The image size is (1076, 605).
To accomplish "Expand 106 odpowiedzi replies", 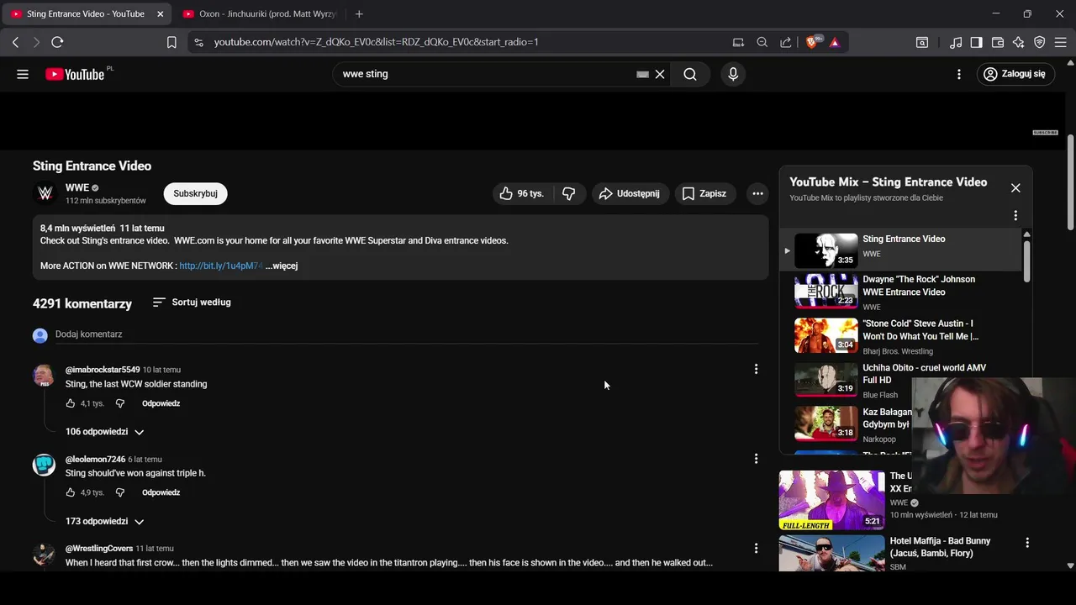I will coord(105,432).
